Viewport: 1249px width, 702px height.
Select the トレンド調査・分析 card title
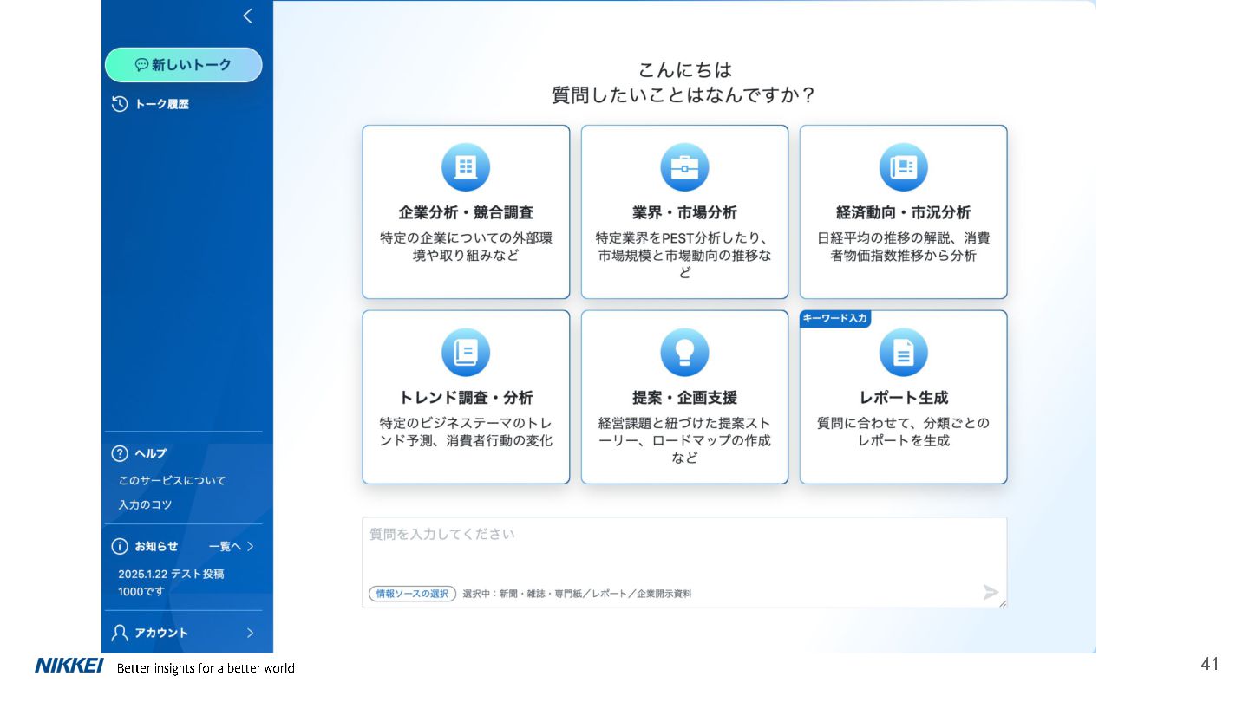(x=466, y=398)
